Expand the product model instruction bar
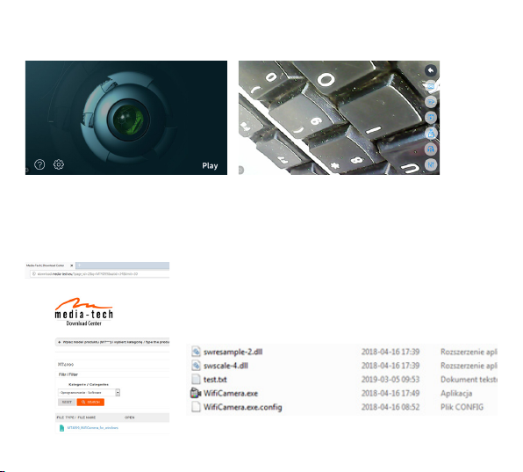 click(x=112, y=342)
